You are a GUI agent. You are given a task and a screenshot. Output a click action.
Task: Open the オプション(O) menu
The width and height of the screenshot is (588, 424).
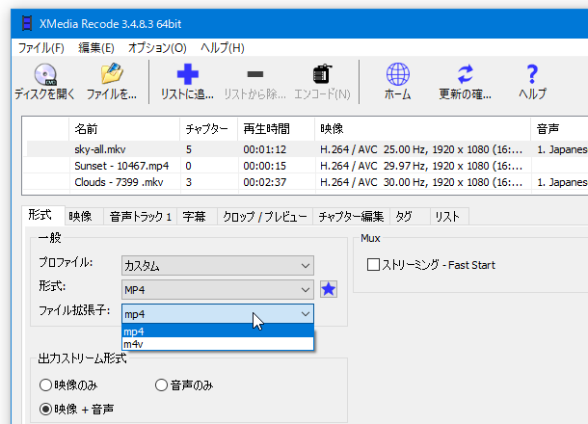click(157, 48)
